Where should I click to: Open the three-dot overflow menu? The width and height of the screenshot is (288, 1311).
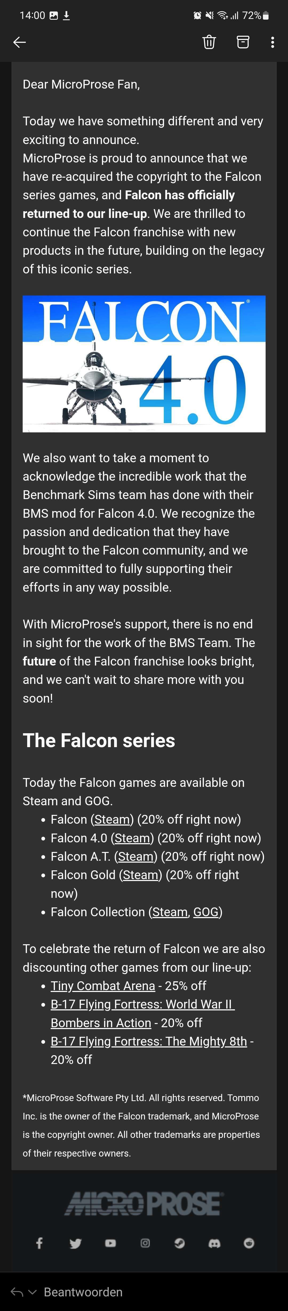[273, 42]
